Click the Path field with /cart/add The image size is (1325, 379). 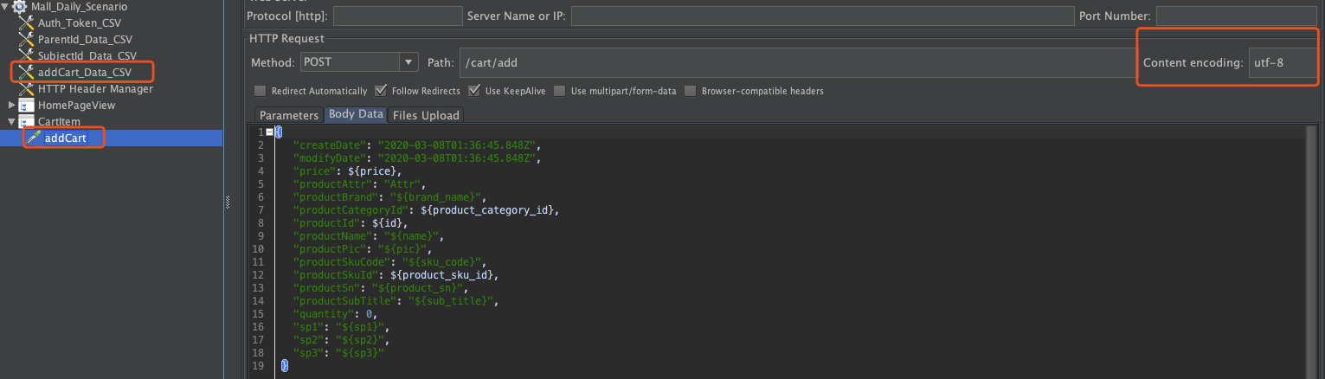coord(798,62)
